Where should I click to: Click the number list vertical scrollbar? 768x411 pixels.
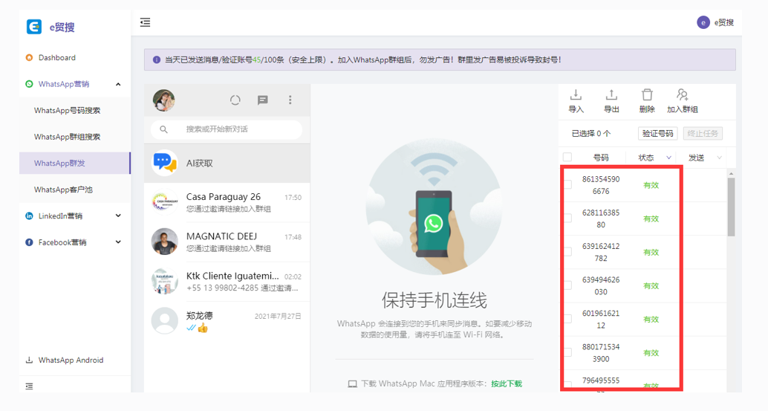732,207
